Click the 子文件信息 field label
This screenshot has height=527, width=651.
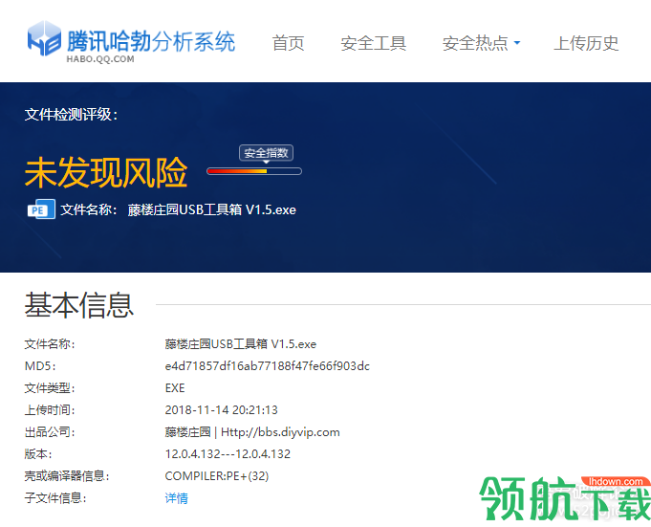[x=55, y=498]
